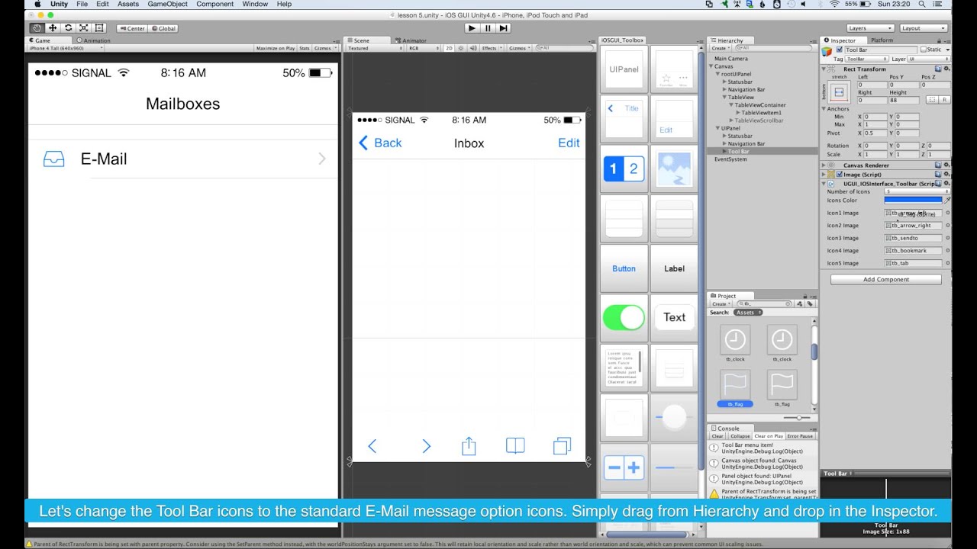Expand the Canvas Renderer component
977x549 pixels.
click(824, 165)
